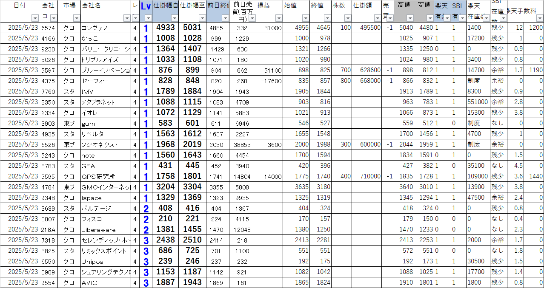Screen dimensions: 544x288
Task: Click company code cell 4784
Action: tap(49, 187)
